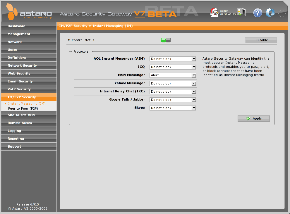290x214 pixels.
Task: Open the AOL Instant Messenger action dropdown
Action: coord(173,59)
